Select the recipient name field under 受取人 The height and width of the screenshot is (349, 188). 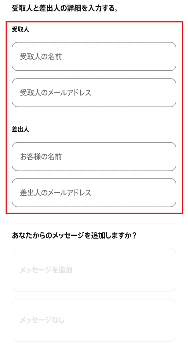click(94, 56)
